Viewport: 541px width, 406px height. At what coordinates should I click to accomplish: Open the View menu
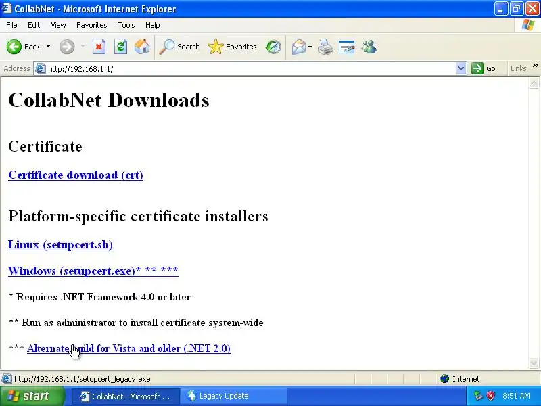(x=58, y=25)
